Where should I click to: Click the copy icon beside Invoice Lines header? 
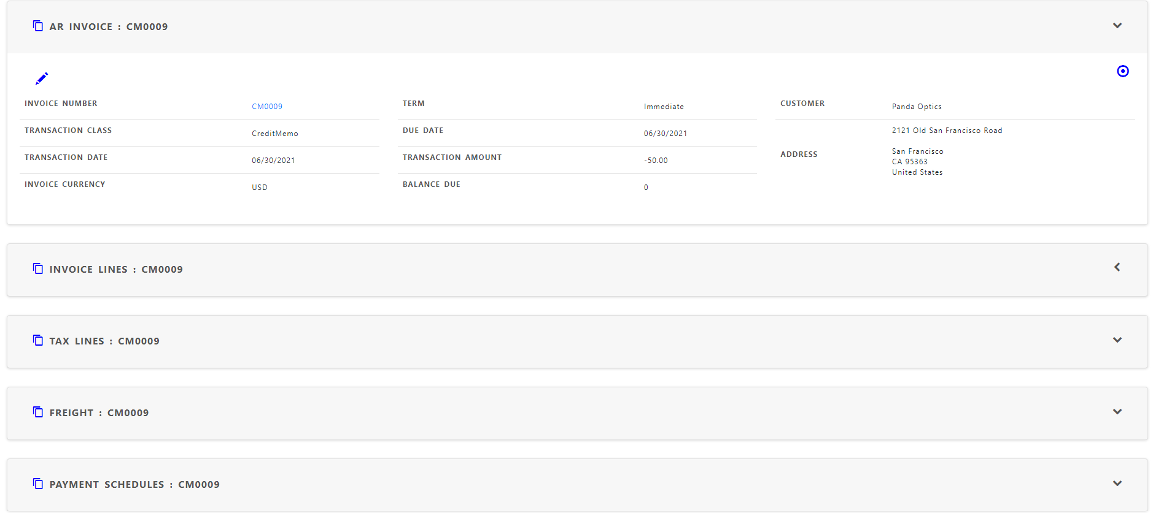click(38, 268)
